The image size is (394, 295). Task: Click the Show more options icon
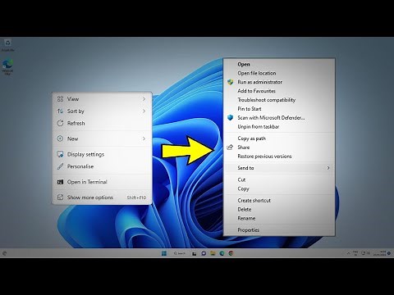[x=60, y=197]
